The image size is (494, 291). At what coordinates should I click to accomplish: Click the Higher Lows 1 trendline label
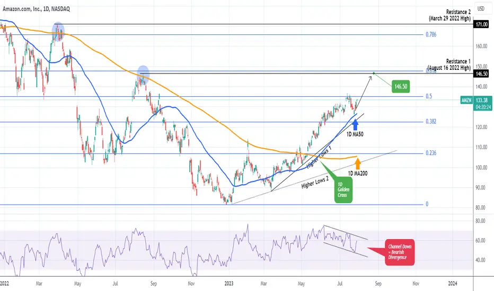(319, 157)
